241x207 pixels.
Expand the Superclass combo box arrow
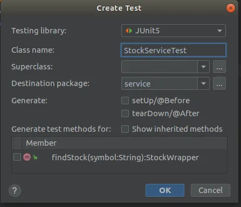tap(203, 67)
